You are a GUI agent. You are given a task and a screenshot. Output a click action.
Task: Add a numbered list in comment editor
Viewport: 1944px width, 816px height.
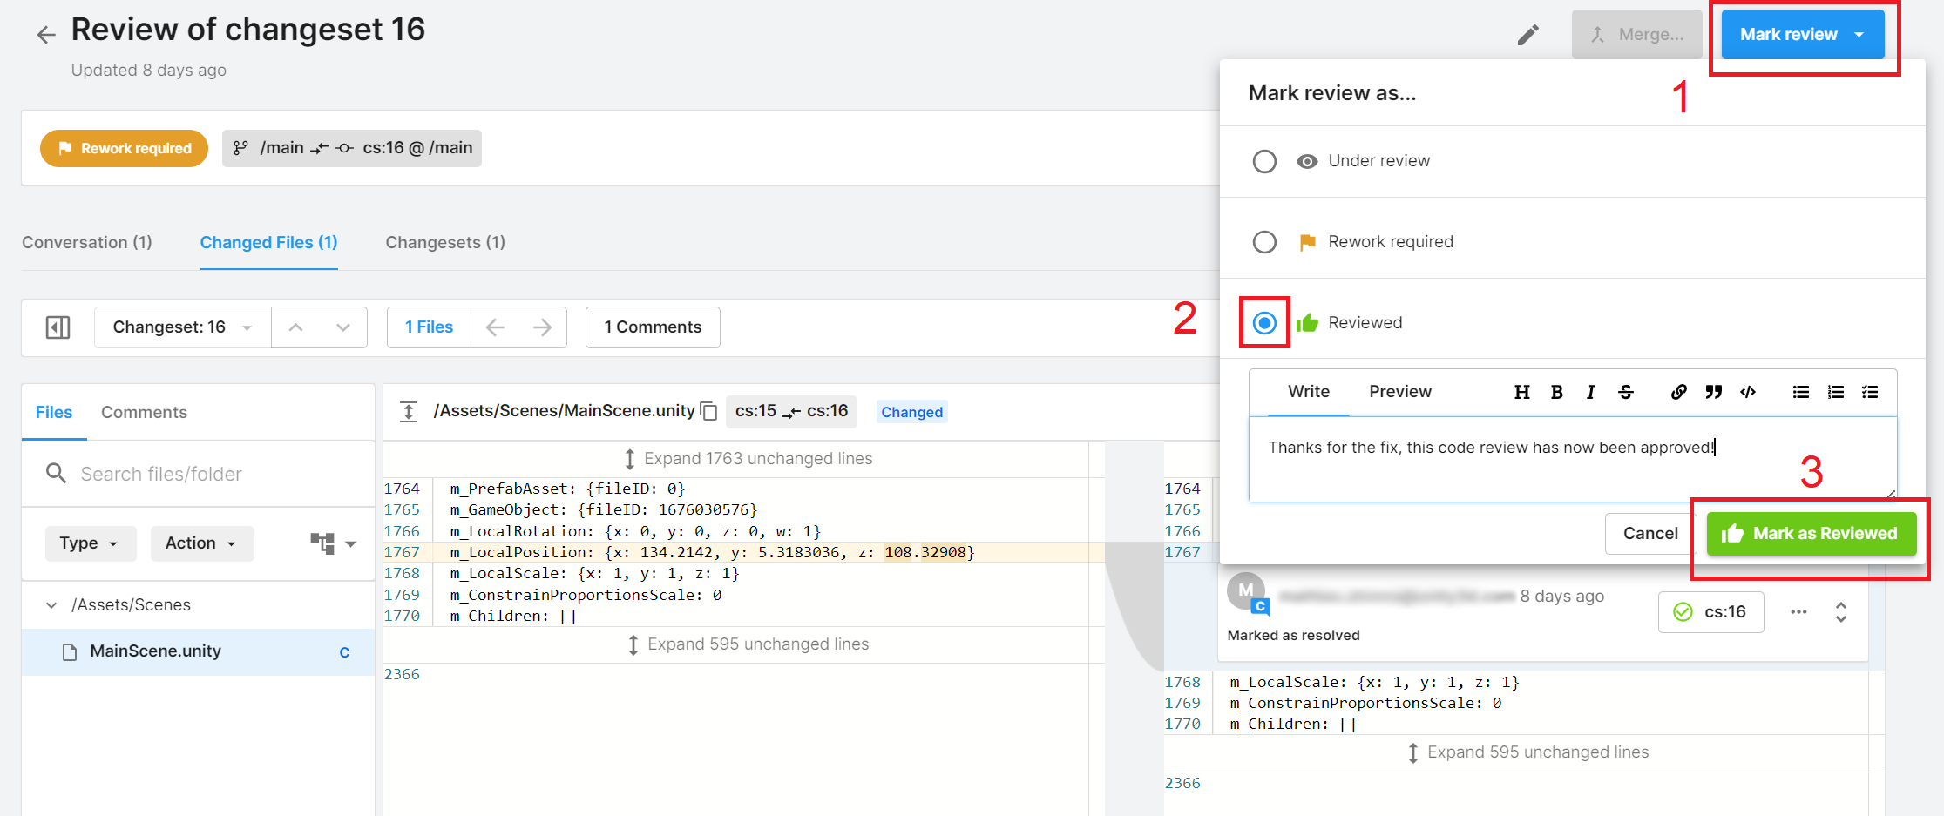pos(1835,392)
